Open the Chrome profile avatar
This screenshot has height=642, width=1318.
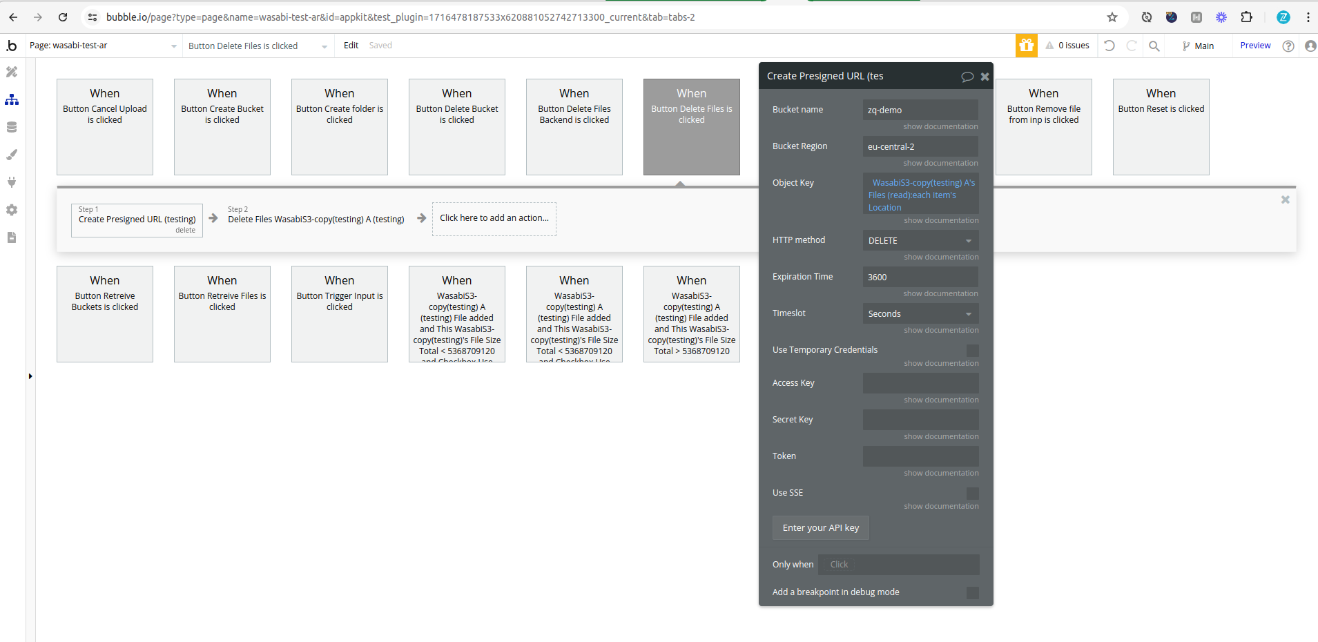click(x=1283, y=17)
